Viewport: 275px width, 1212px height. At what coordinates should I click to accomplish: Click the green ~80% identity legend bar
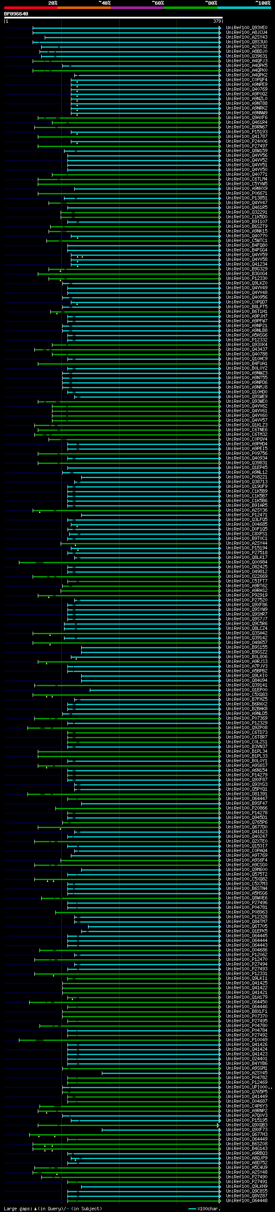click(x=191, y=8)
